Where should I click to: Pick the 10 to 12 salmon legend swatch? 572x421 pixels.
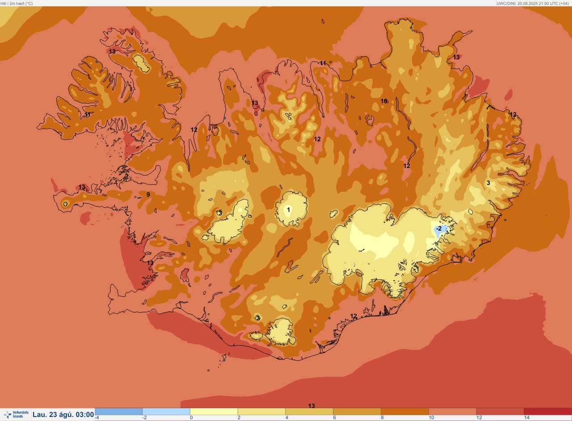click(452, 412)
